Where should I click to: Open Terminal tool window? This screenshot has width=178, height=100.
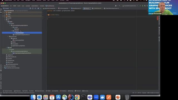(x=78, y=91)
